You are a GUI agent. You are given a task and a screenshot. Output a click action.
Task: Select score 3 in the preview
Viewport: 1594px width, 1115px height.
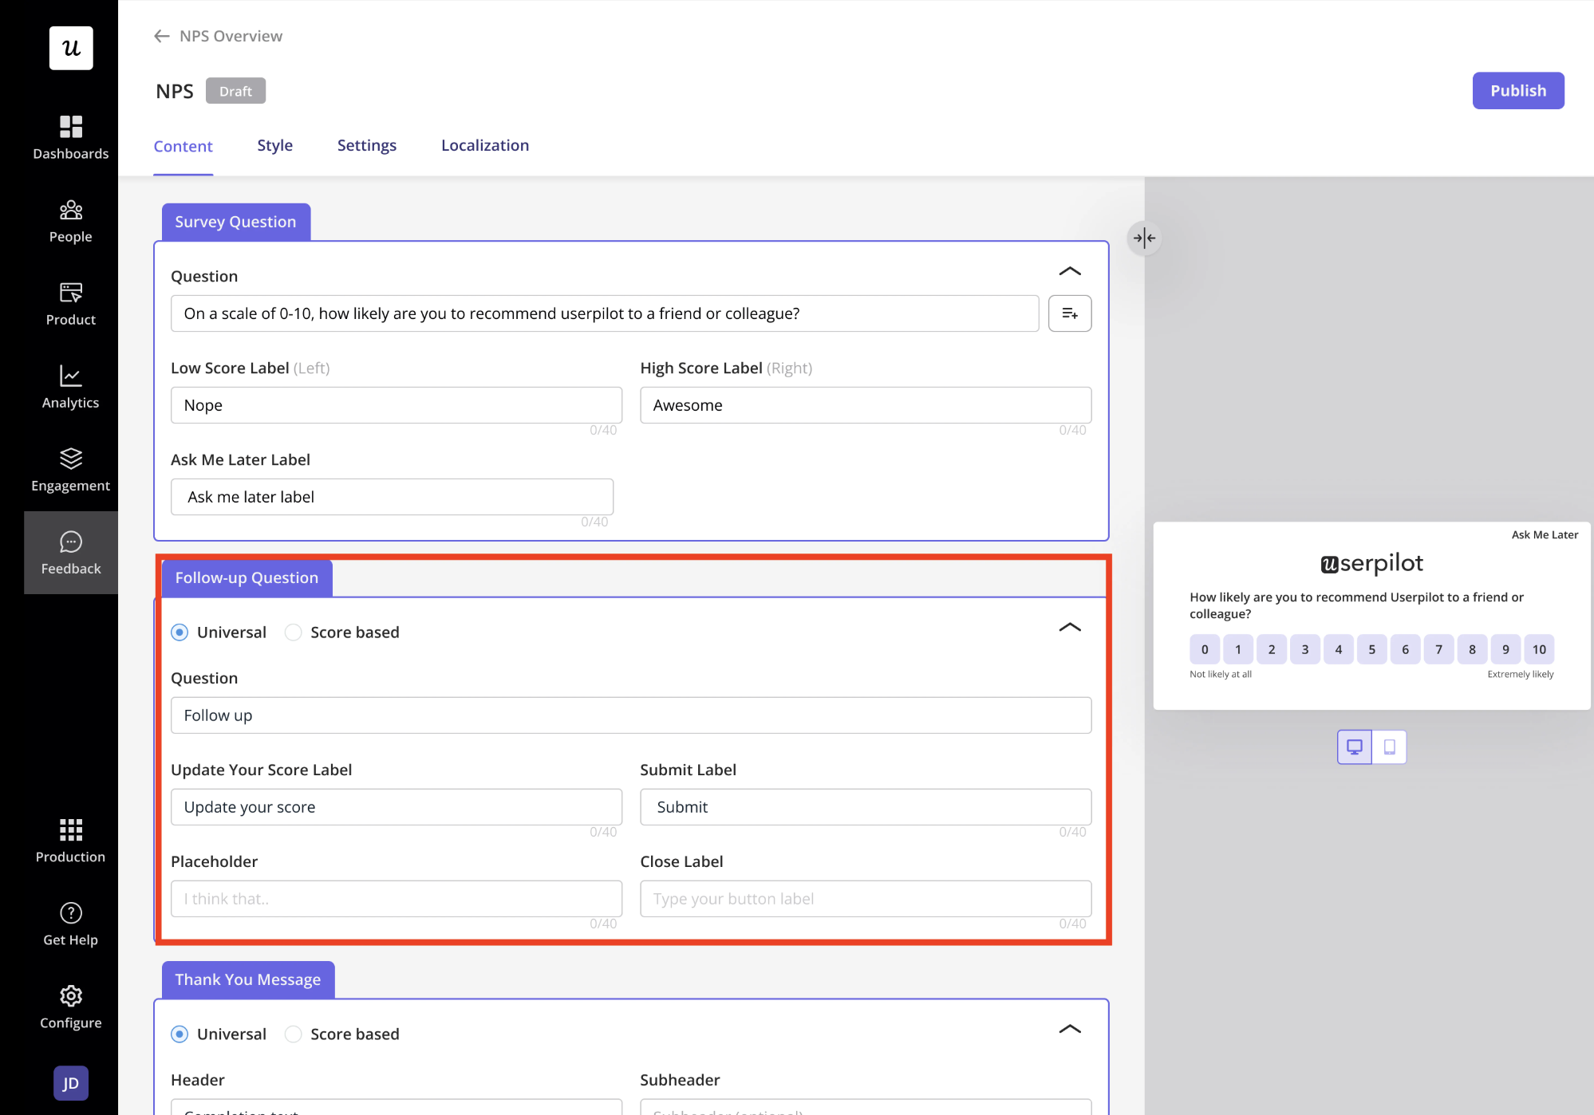click(x=1305, y=649)
